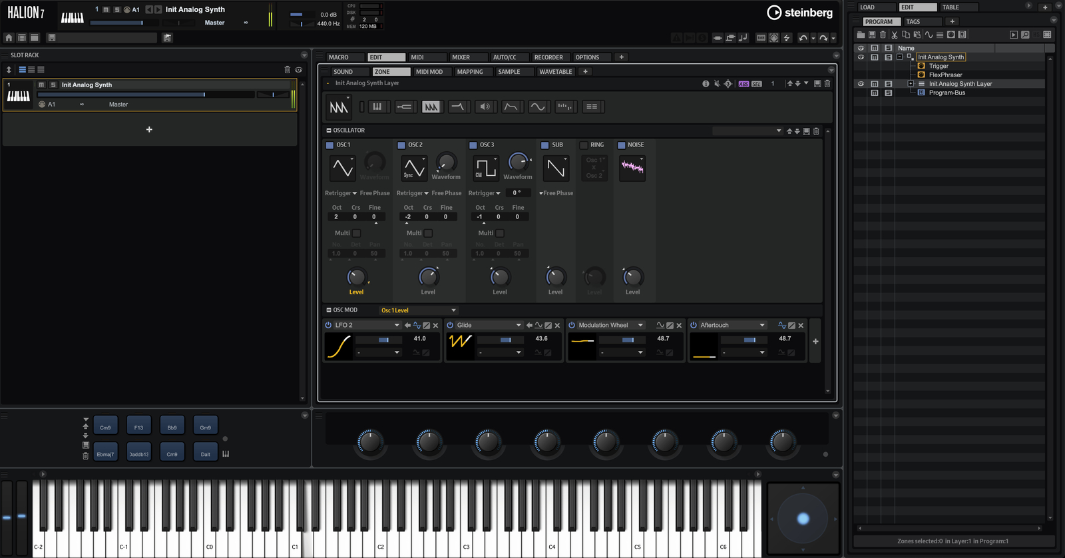Click the add slot plus button in Slot Rack
The image size is (1065, 558).
(149, 129)
